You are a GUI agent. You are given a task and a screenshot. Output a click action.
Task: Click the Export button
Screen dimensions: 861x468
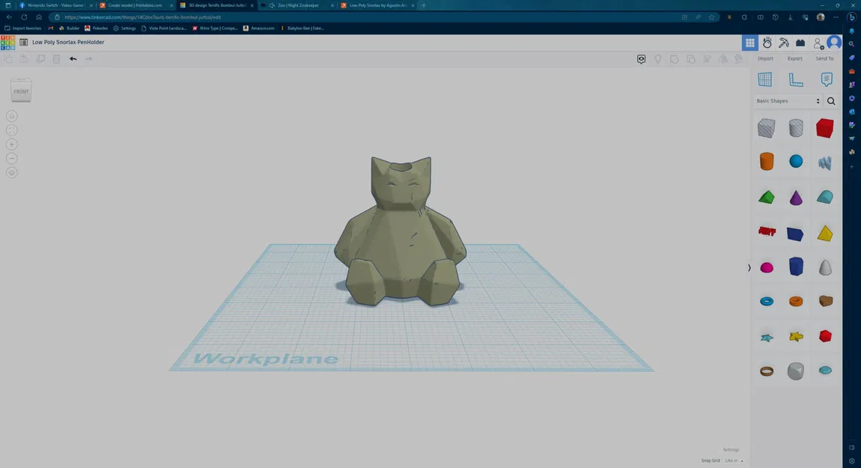795,58
